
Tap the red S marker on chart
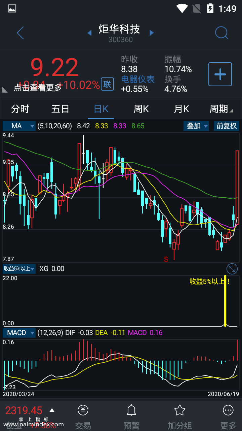(166, 259)
